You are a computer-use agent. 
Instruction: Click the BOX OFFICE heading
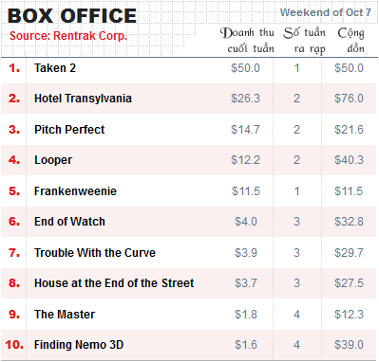point(72,16)
